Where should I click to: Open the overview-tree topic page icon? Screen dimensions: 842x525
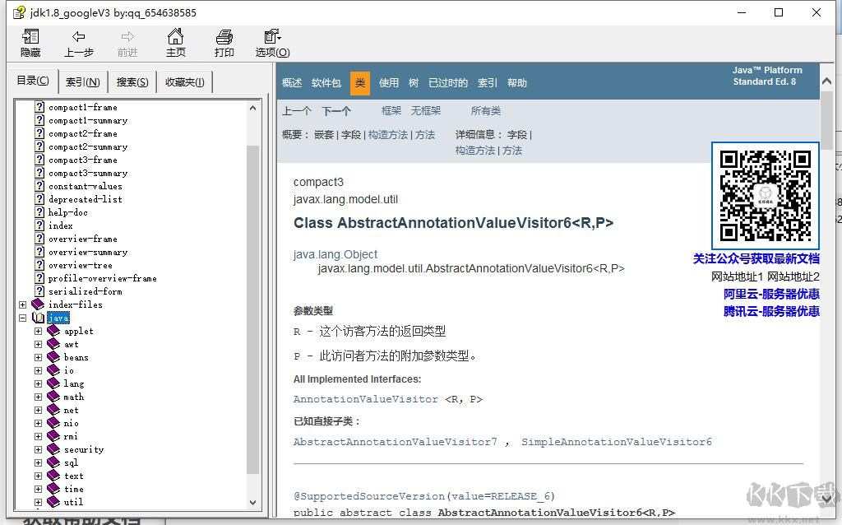[39, 265]
